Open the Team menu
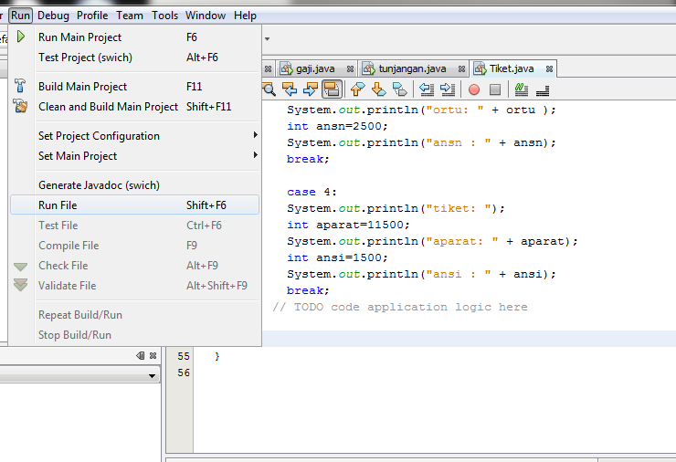This screenshot has width=676, height=462. pyautogui.click(x=130, y=16)
